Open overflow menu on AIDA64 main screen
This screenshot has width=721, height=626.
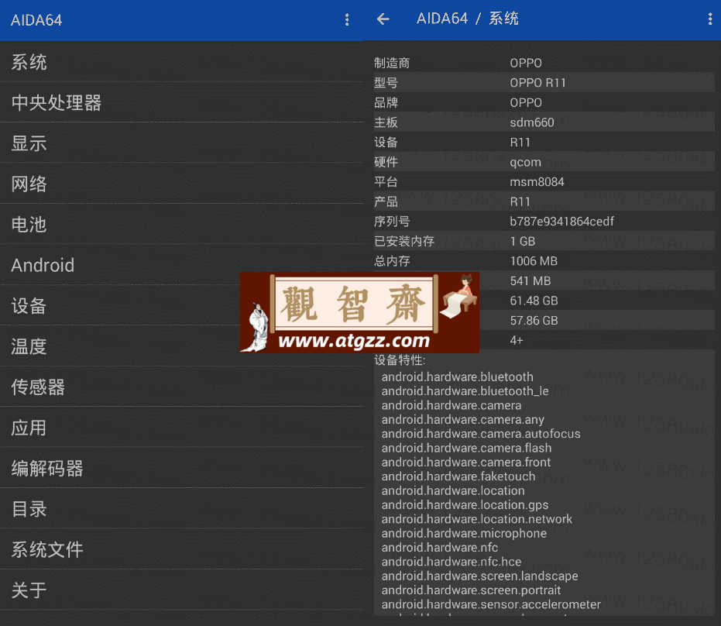pos(347,20)
